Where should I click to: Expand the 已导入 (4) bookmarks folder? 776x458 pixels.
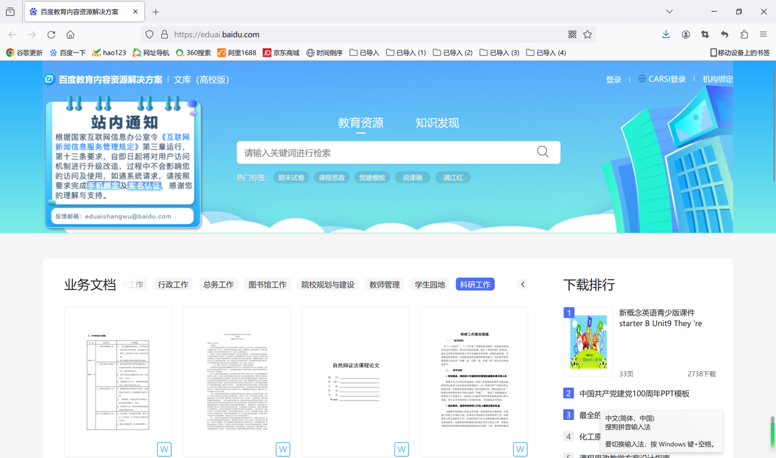[546, 53]
